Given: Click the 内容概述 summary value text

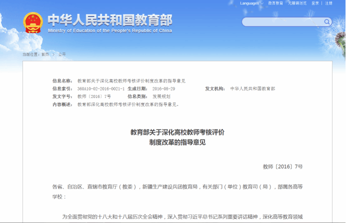Looking at the screenshot, I should point(128,104).
